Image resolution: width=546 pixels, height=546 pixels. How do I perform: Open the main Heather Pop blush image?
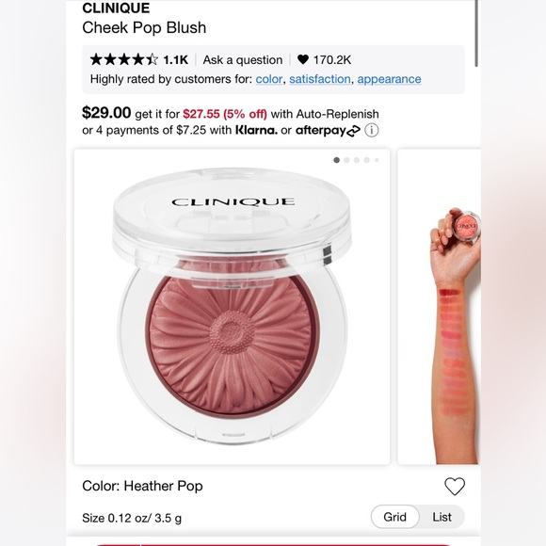coord(232,307)
